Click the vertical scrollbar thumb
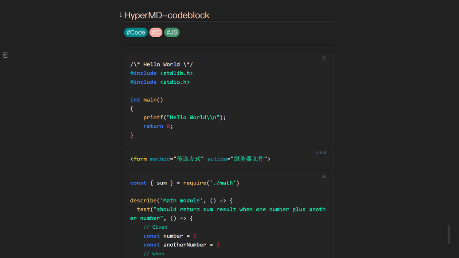 click(x=449, y=235)
